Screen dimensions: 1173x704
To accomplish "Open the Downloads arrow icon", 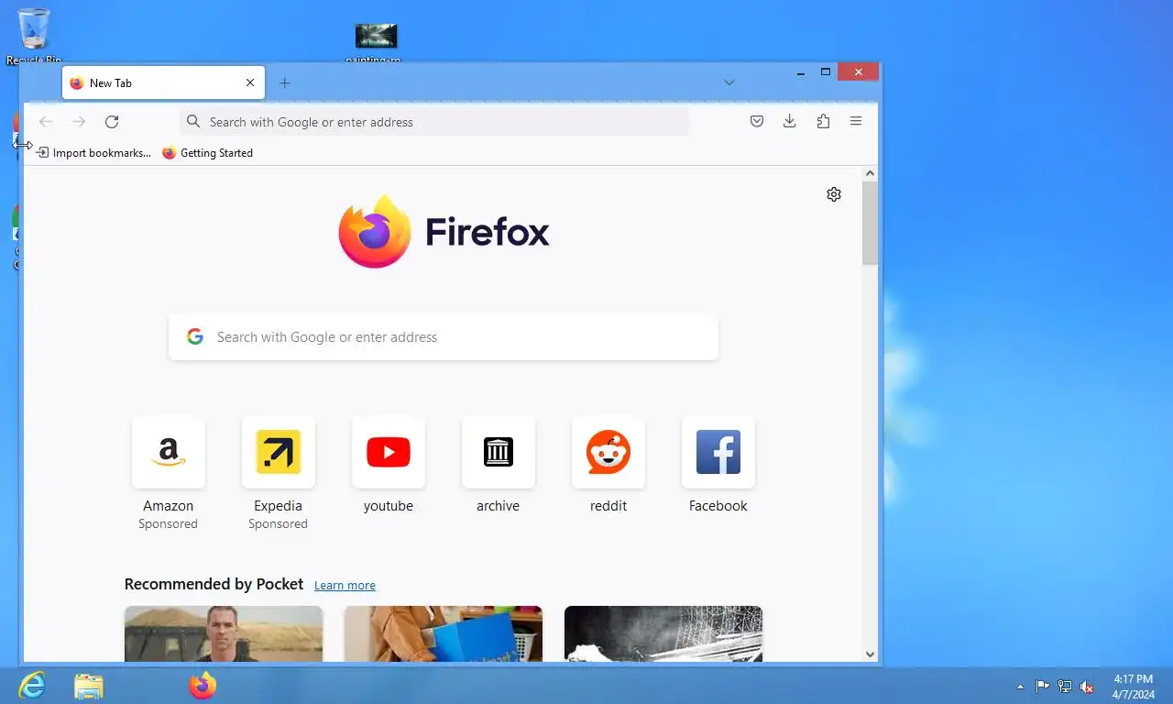I will 789,121.
